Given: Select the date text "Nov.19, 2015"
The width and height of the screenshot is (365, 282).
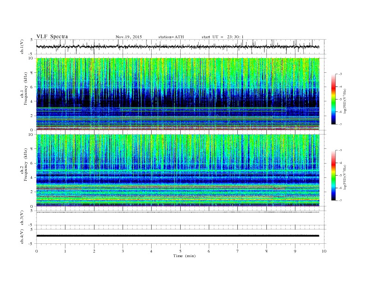Looking at the screenshot, I should (129, 37).
